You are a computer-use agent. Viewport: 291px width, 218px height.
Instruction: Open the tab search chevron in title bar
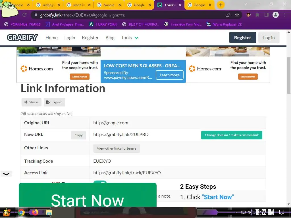coord(245,4)
